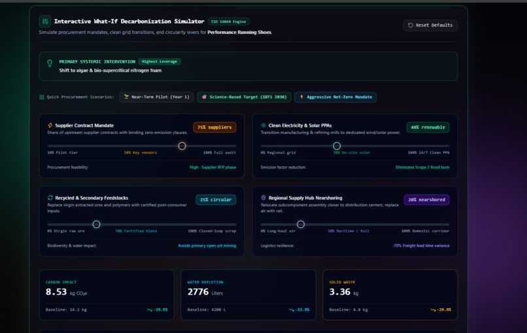Click the lightbulb icon in Primary Systemic Intervention
This screenshot has width=527, height=333.
pyautogui.click(x=50, y=63)
